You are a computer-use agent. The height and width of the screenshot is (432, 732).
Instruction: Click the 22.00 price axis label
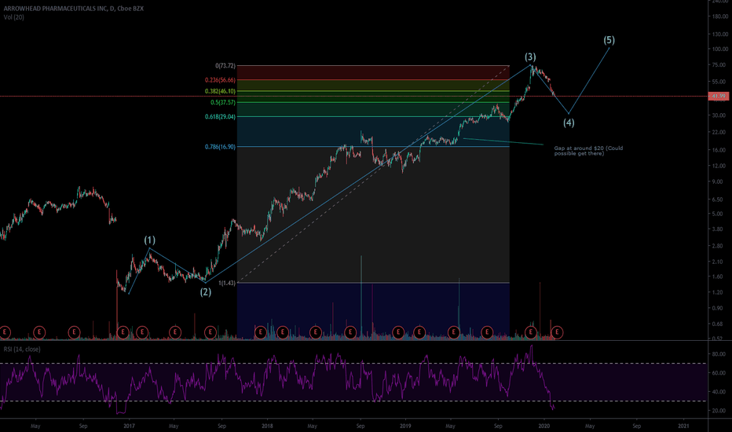720,133
